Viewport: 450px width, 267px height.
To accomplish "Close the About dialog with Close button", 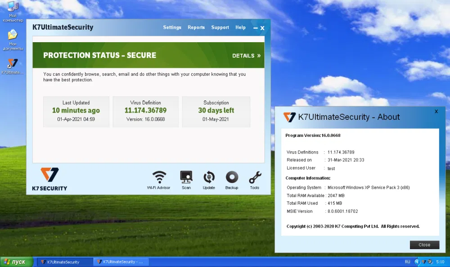I will coord(424,245).
